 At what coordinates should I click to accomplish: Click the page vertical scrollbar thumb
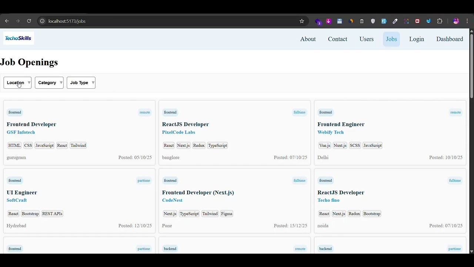471,66
